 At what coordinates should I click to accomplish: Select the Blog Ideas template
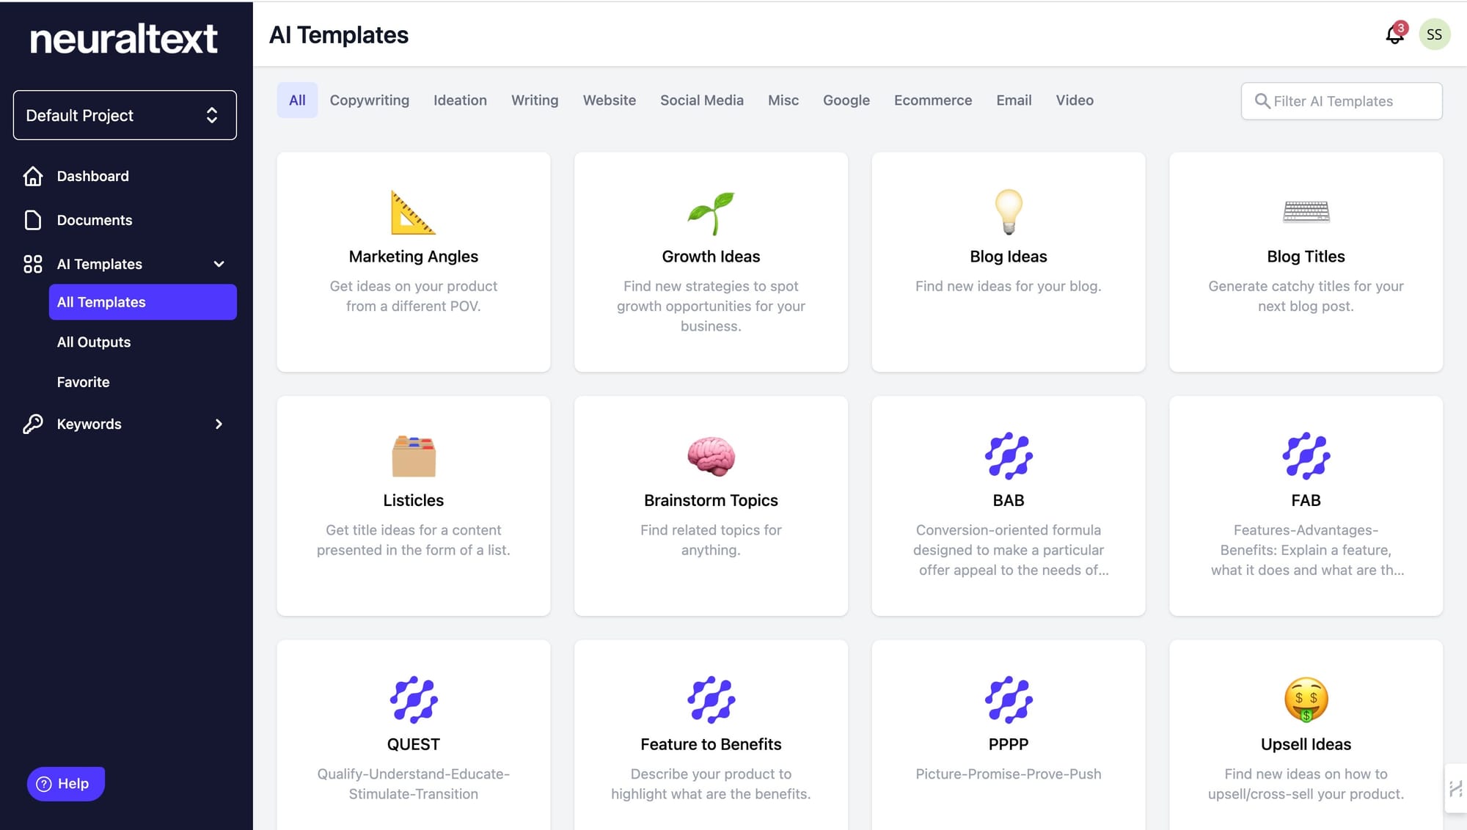(1008, 262)
